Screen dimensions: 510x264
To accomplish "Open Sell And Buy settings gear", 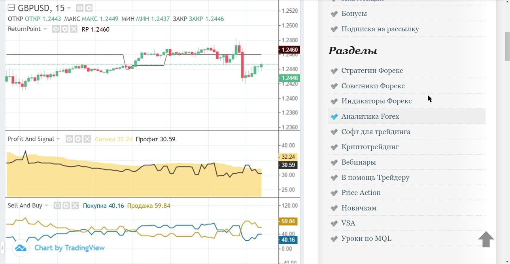I will (66, 206).
